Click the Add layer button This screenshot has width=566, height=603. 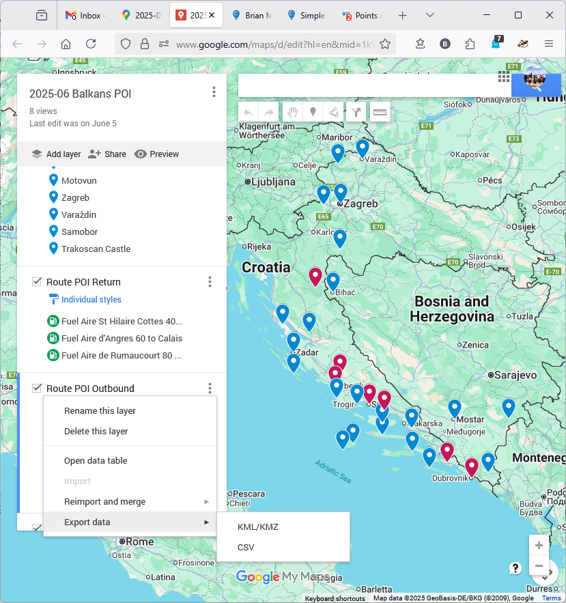point(56,154)
